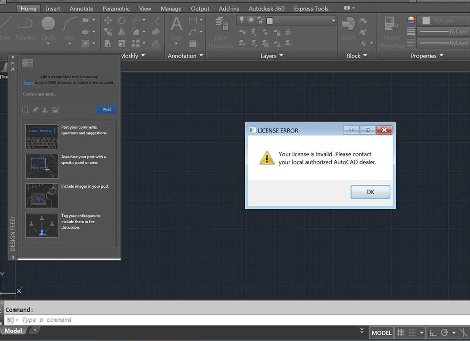
Task: Open the Express Tools tab
Action: 311,8
